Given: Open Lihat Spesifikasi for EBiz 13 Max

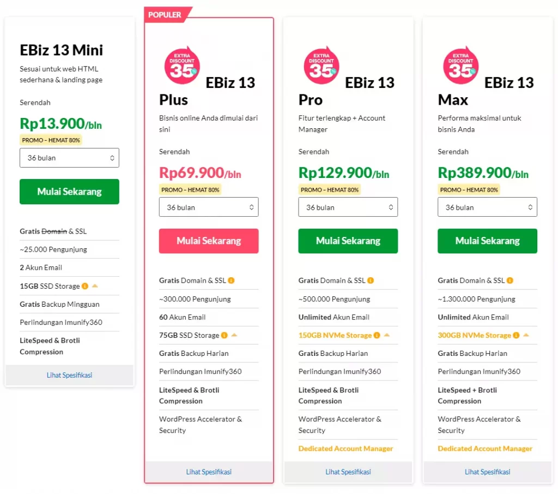Looking at the screenshot, I should click(487, 472).
